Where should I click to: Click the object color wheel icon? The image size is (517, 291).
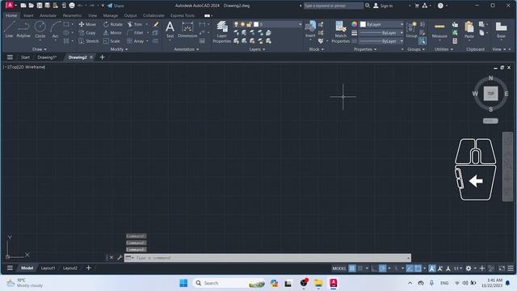(354, 24)
